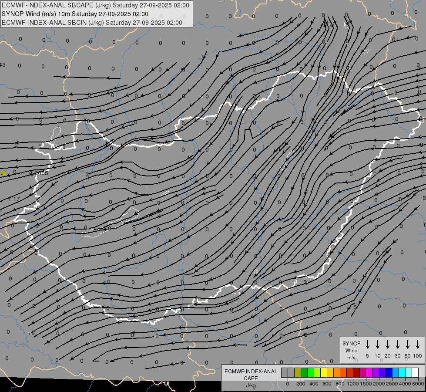
Task: Click the 6000 tick label in CAPE legend
Action: [x=418, y=384]
